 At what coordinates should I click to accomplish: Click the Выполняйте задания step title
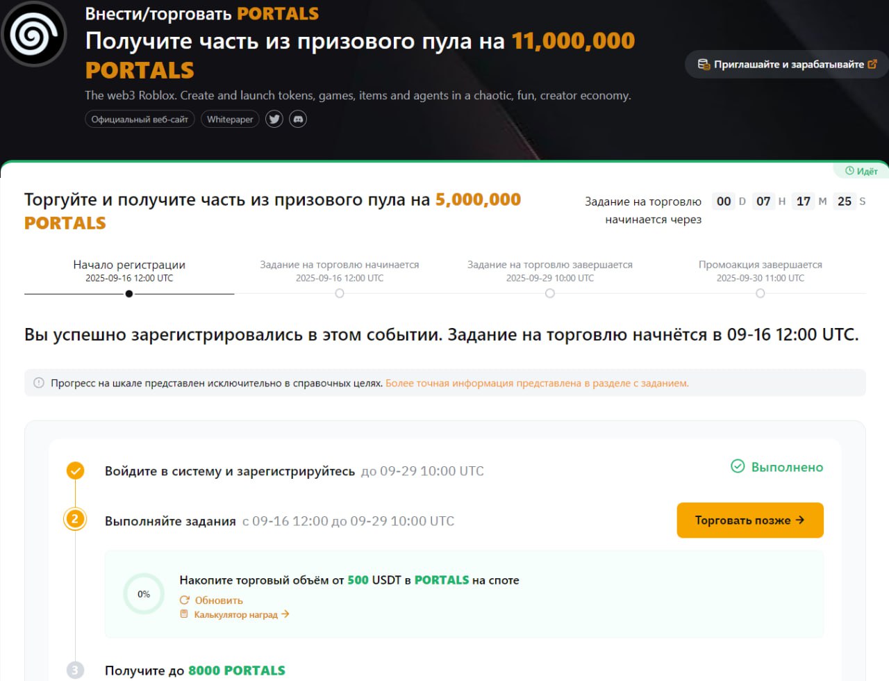tap(170, 521)
